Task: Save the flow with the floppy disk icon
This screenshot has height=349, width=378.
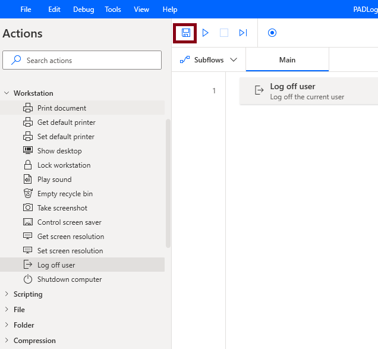Action: 185,33
